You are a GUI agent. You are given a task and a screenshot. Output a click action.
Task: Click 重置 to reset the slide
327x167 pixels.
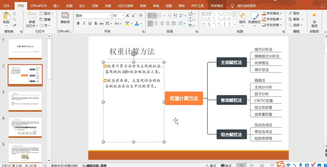[45, 19]
